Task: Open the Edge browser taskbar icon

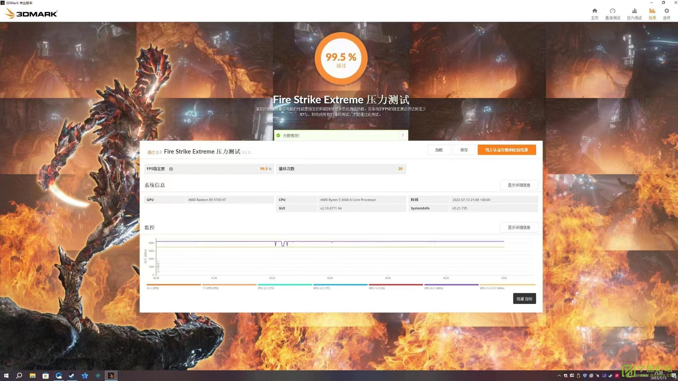Action: point(59,376)
